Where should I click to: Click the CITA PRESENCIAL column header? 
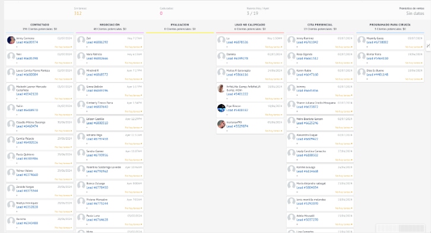320,25
